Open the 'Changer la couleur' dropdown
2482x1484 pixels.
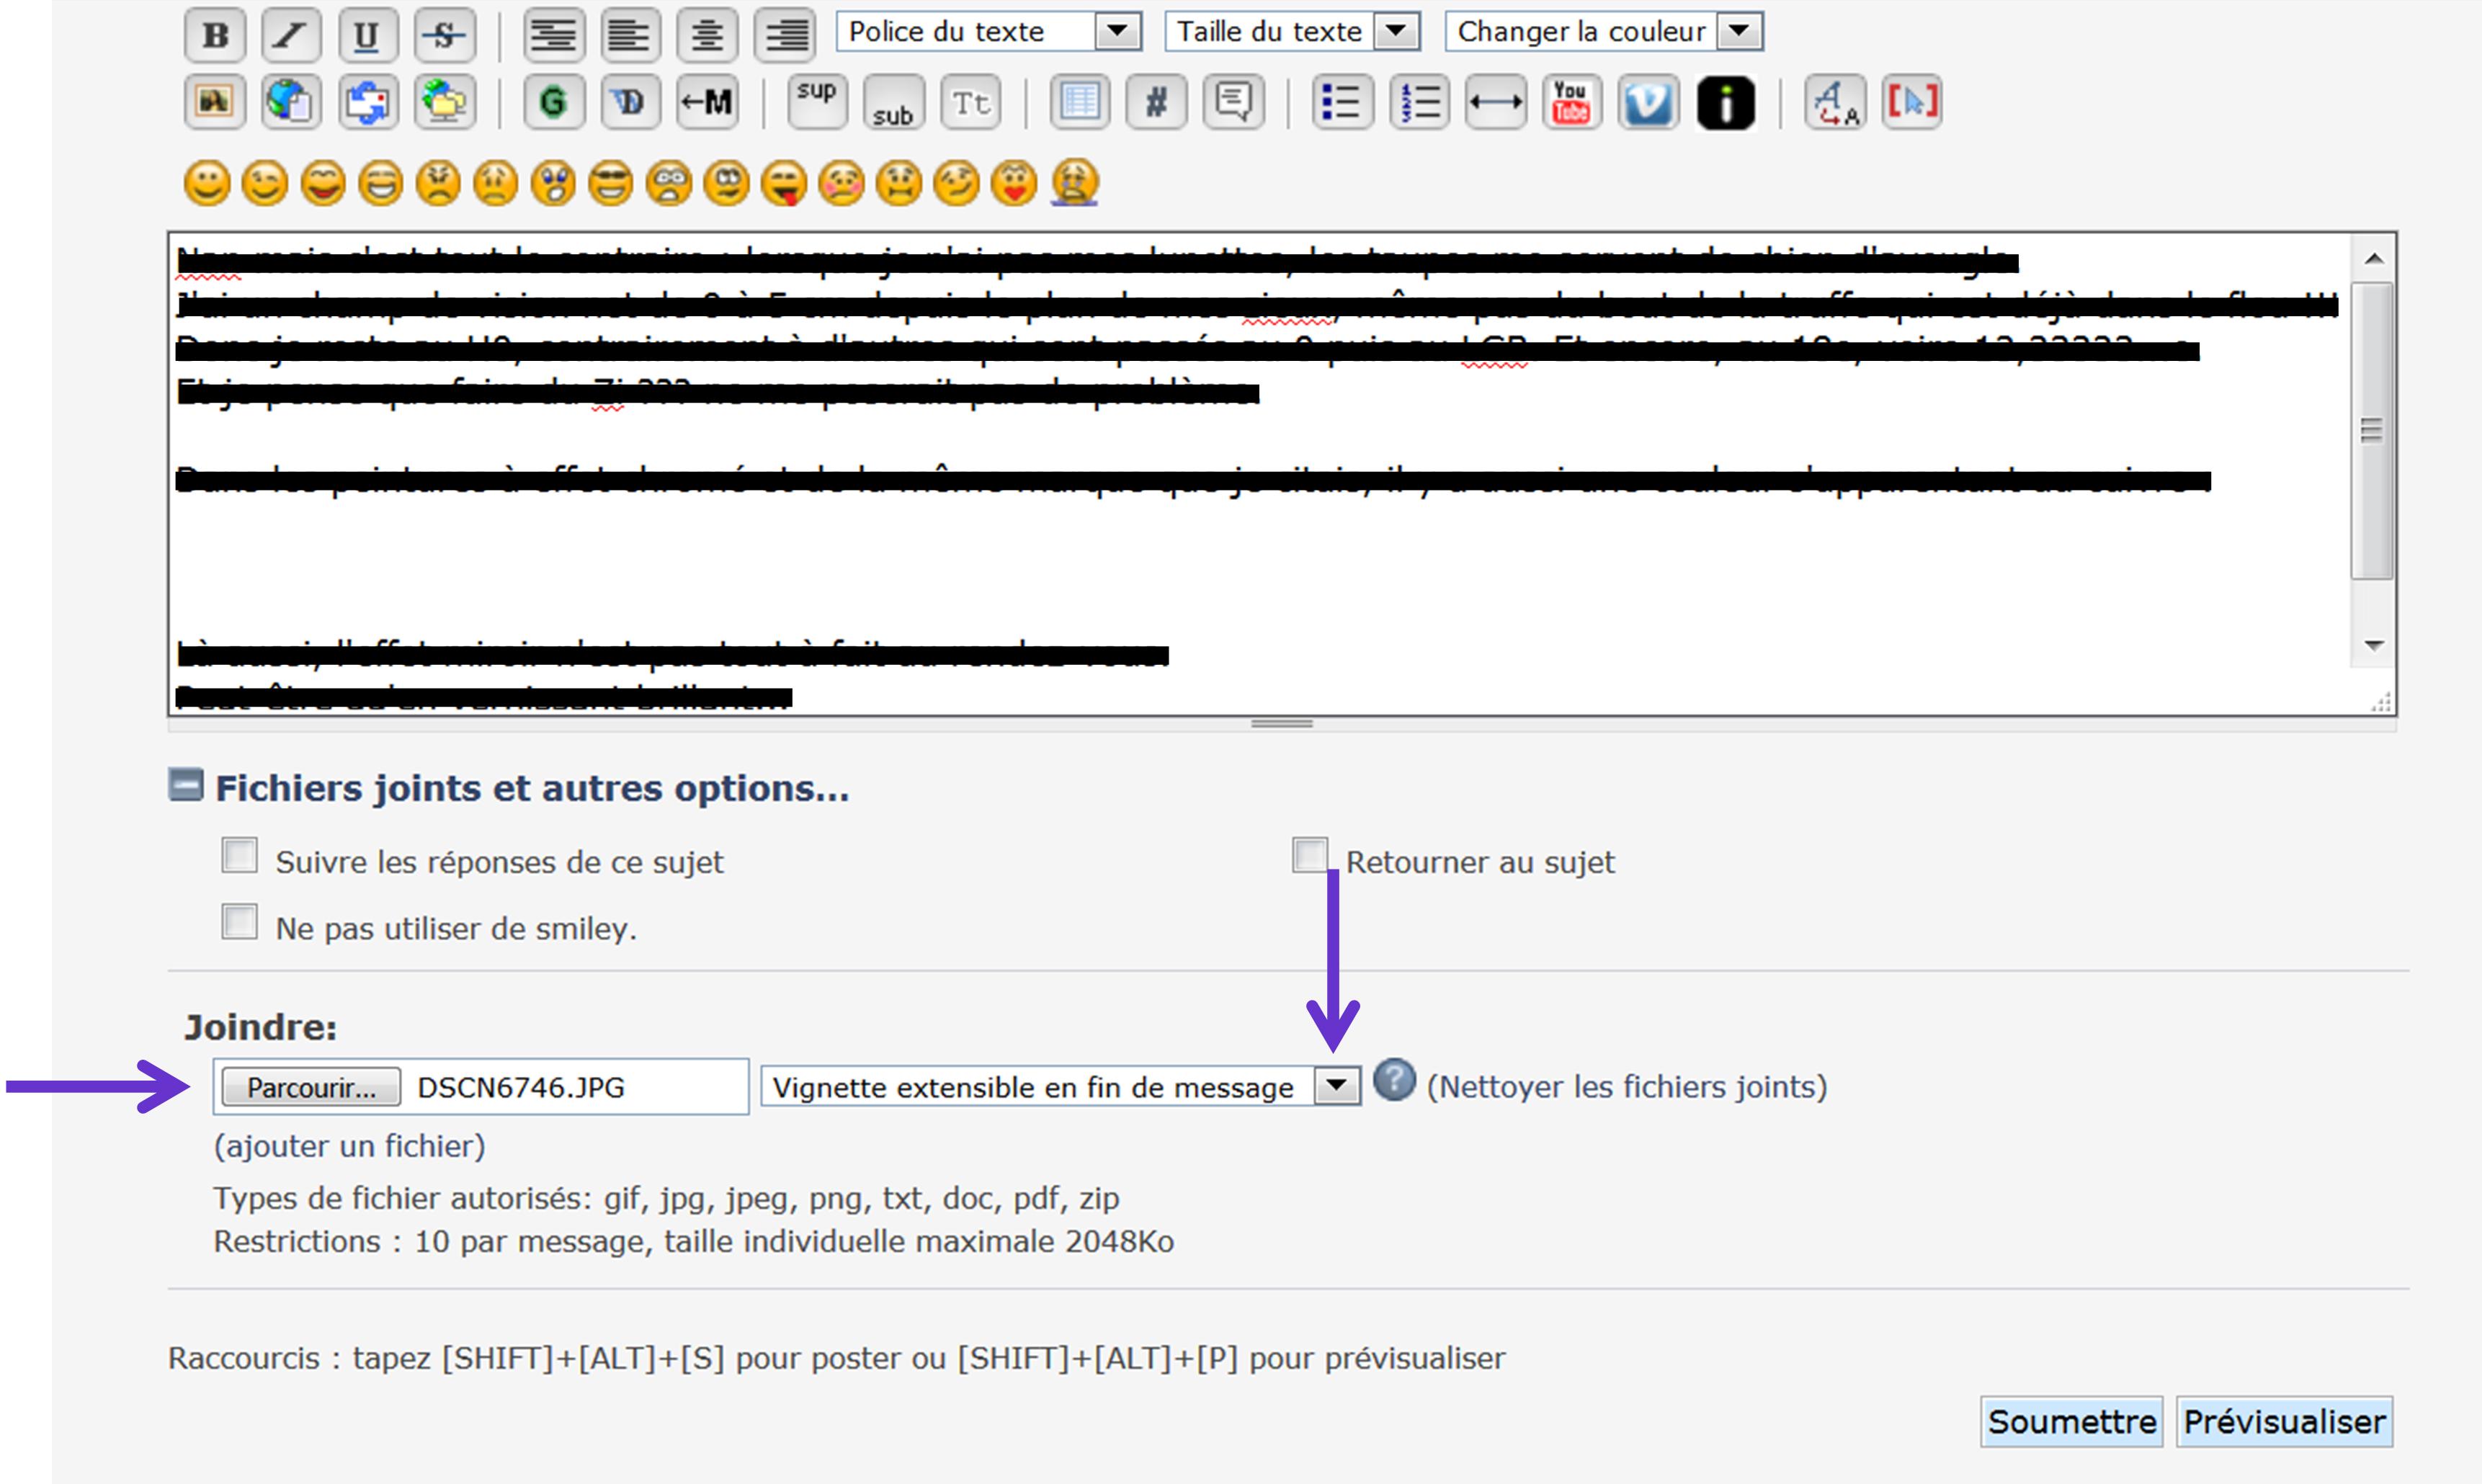pyautogui.click(x=1604, y=31)
